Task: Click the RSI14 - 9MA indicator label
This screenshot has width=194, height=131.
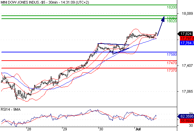Action: pyautogui.click(x=11, y=109)
